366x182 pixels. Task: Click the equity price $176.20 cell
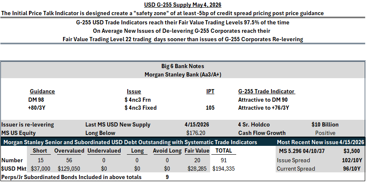point(196,133)
